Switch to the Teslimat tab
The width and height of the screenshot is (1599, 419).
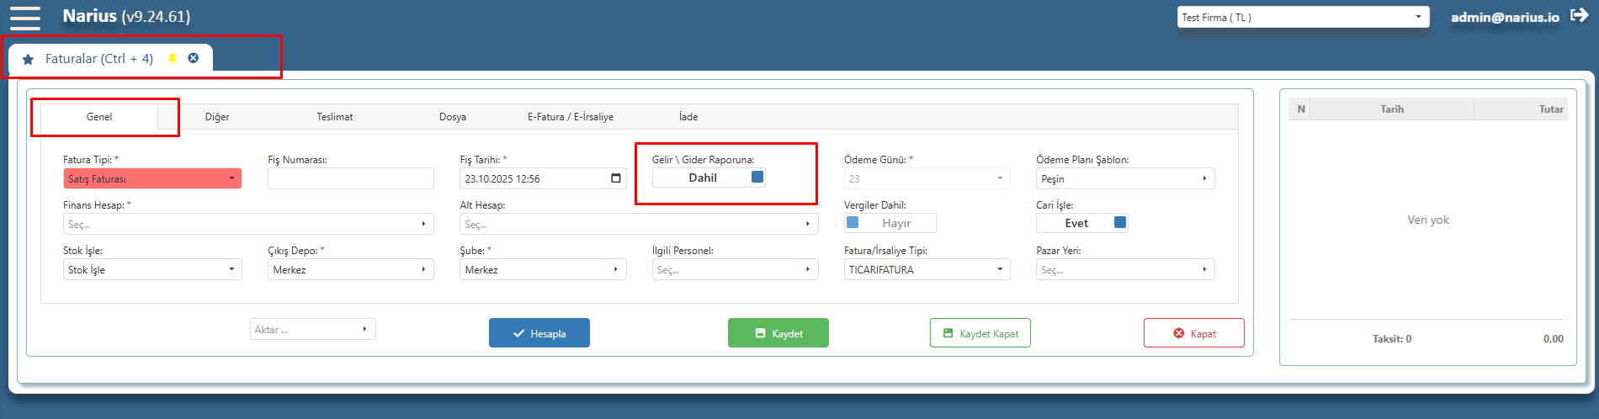click(x=335, y=117)
